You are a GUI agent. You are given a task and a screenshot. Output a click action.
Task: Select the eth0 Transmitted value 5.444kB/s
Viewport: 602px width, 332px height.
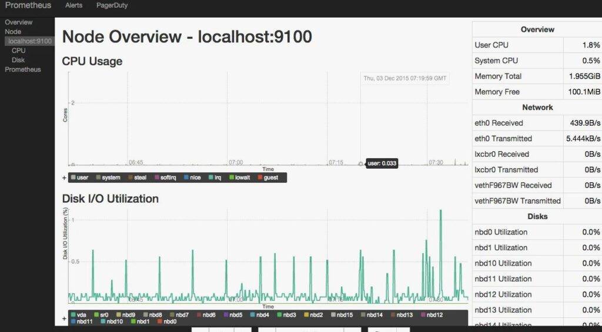[584, 139]
